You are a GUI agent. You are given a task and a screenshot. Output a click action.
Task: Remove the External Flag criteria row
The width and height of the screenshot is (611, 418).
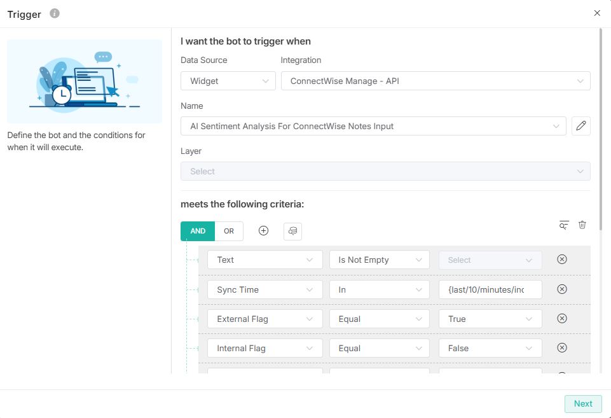(x=561, y=319)
